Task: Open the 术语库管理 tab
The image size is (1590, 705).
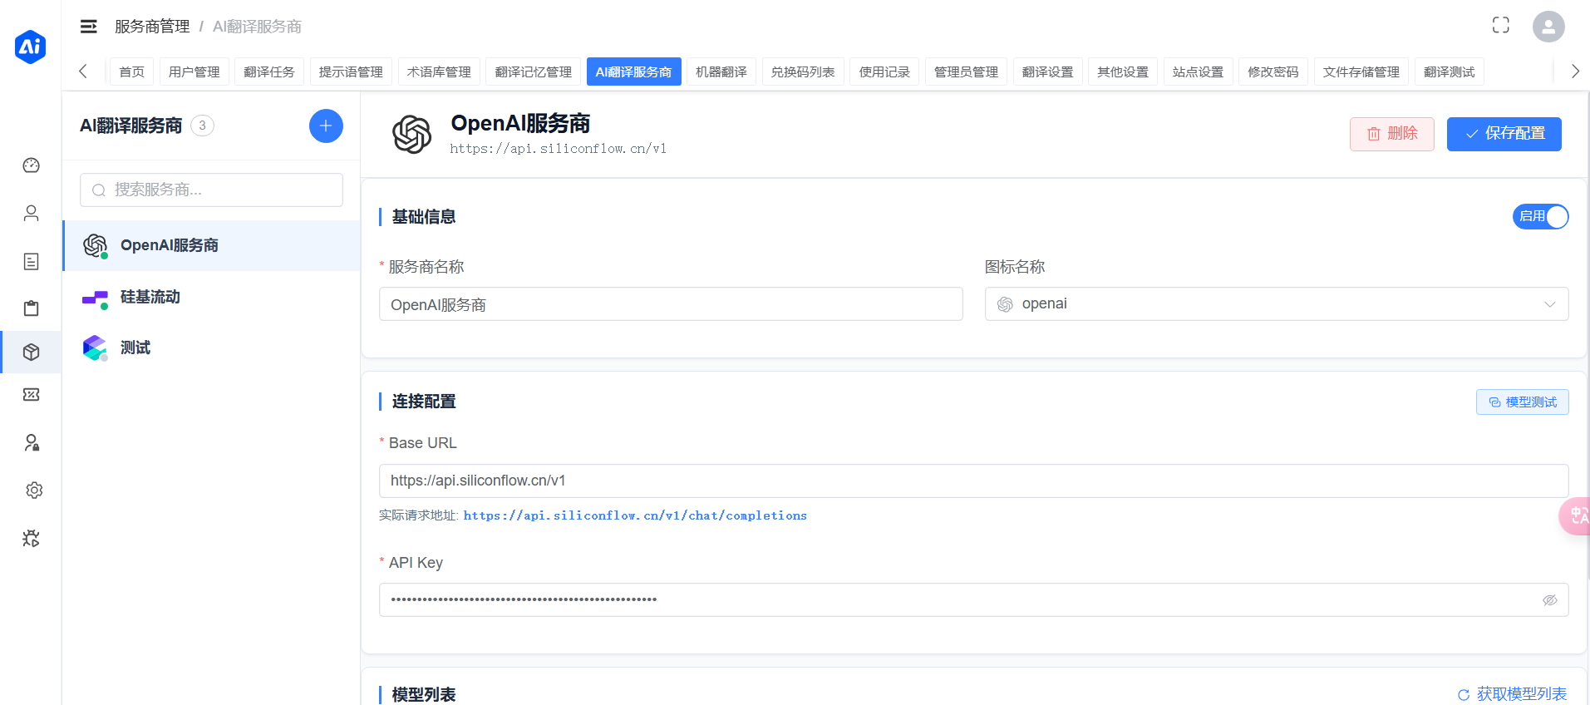Action: 438,72
